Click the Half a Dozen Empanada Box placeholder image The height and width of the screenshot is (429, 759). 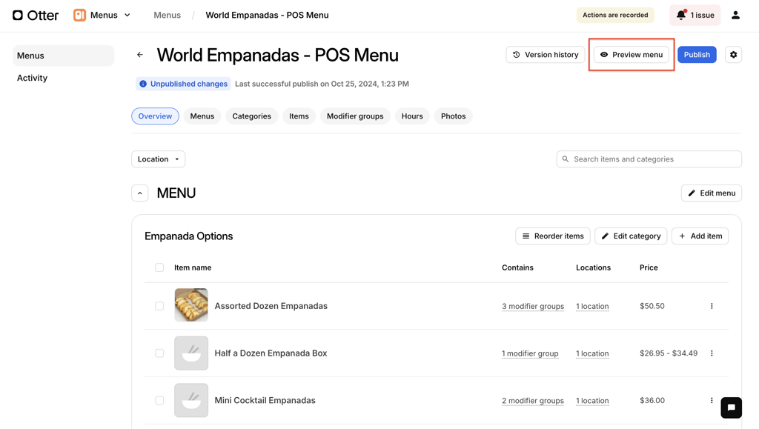click(x=191, y=353)
